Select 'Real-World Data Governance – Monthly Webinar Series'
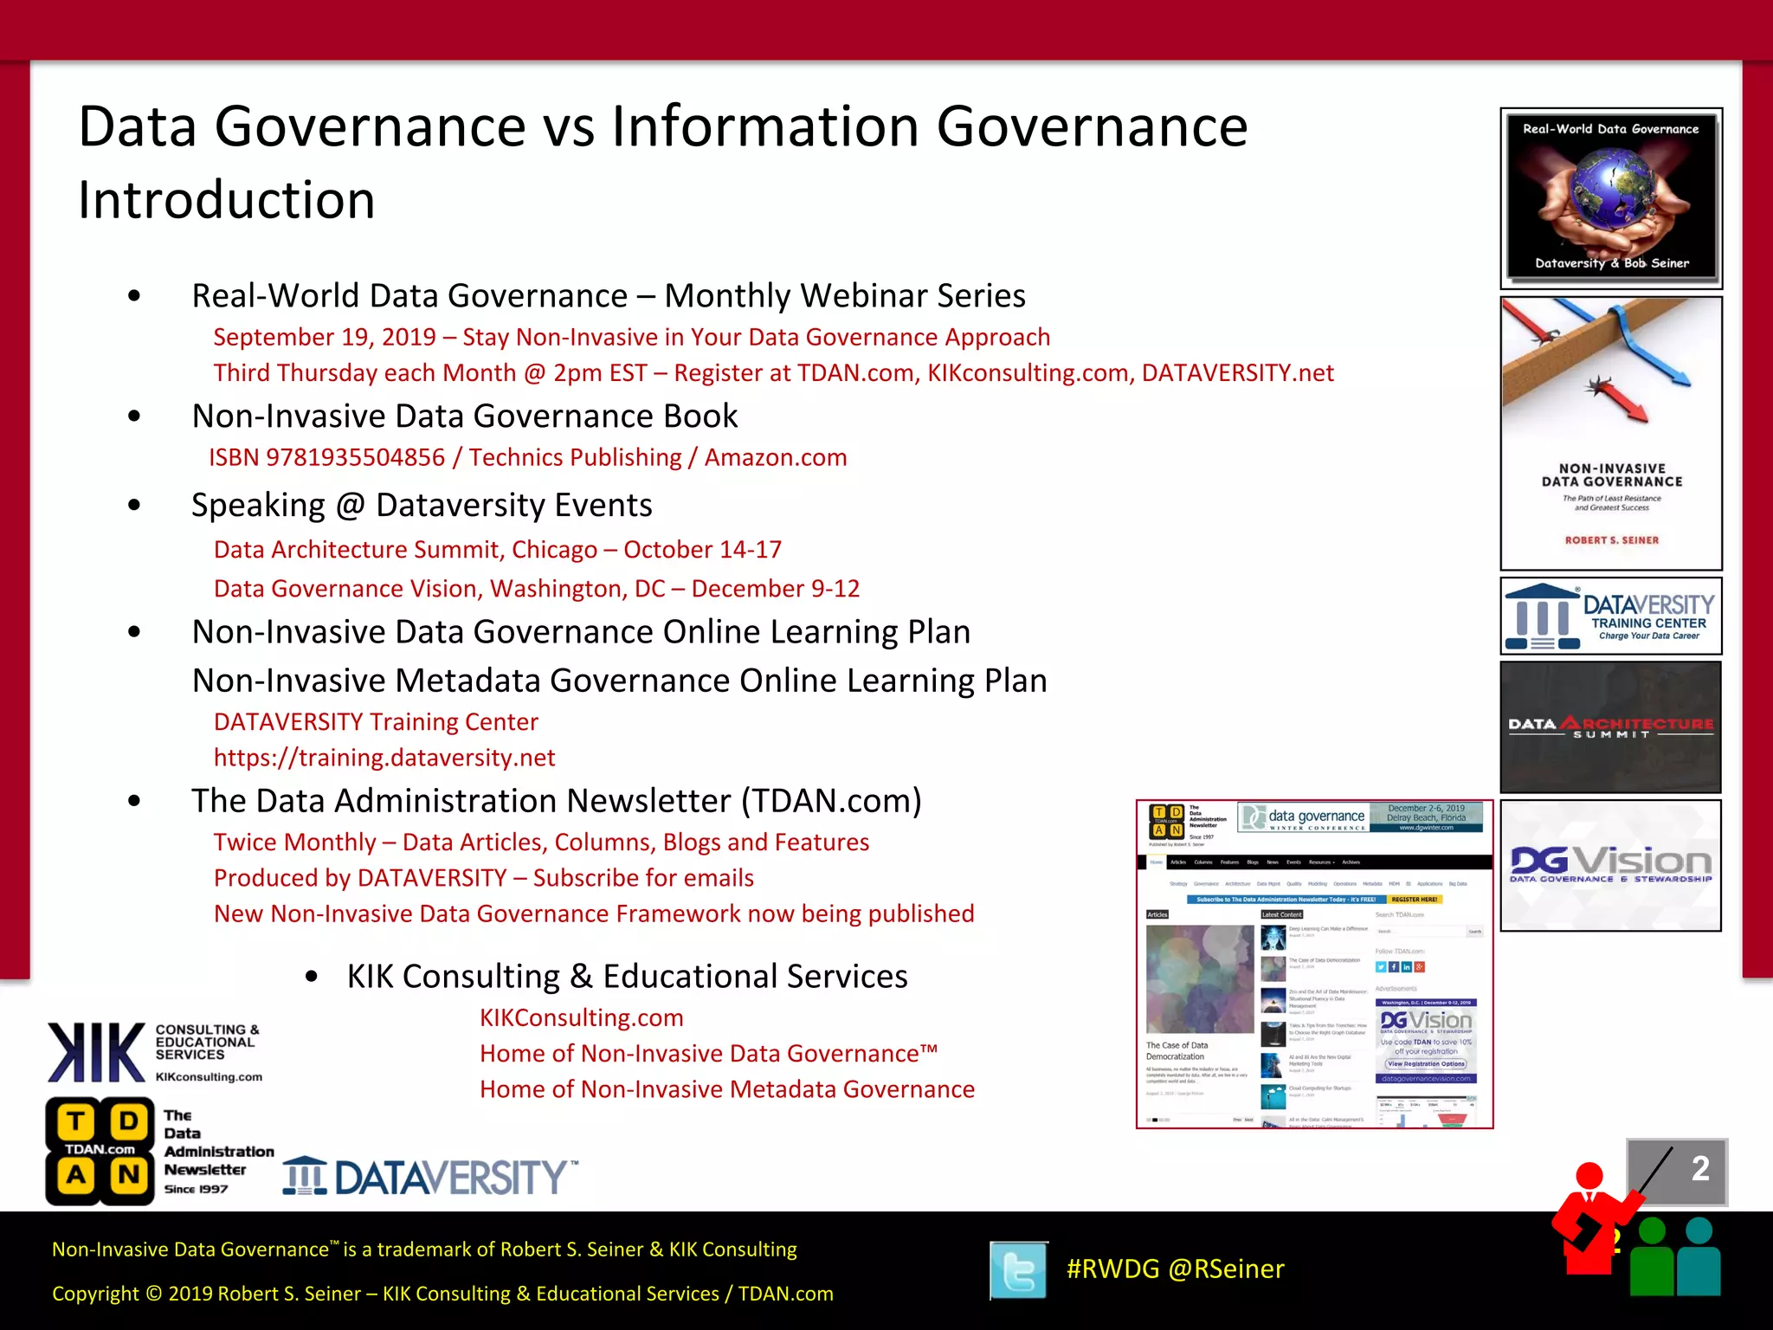Image resolution: width=1773 pixels, height=1330 pixels. (x=609, y=296)
